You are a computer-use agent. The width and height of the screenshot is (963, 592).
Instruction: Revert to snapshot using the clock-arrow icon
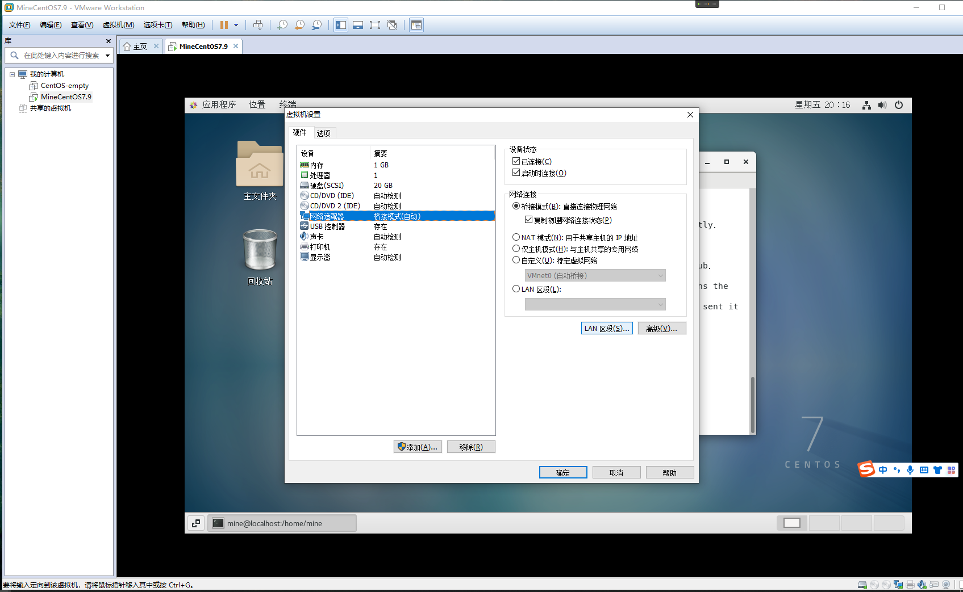pyautogui.click(x=299, y=25)
